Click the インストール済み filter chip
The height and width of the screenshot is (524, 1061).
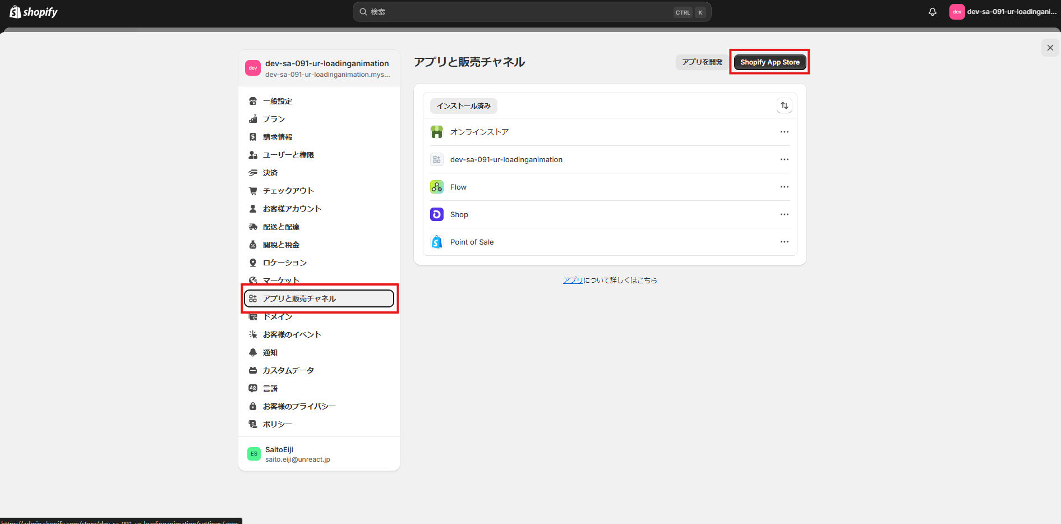coord(463,105)
